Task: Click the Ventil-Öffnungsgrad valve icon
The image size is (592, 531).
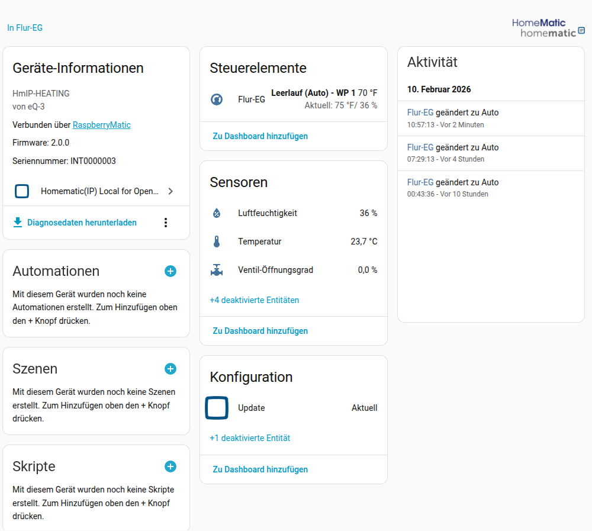Action: pos(217,270)
